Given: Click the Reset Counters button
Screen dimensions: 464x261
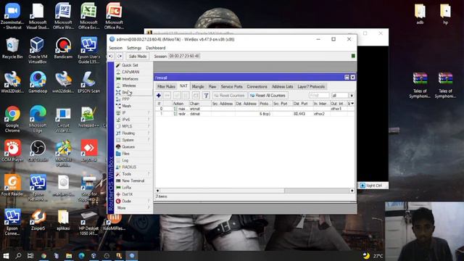Looking at the screenshot, I should (x=229, y=96).
